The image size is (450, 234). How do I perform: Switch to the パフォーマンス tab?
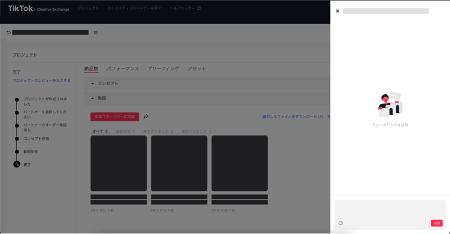click(x=123, y=69)
